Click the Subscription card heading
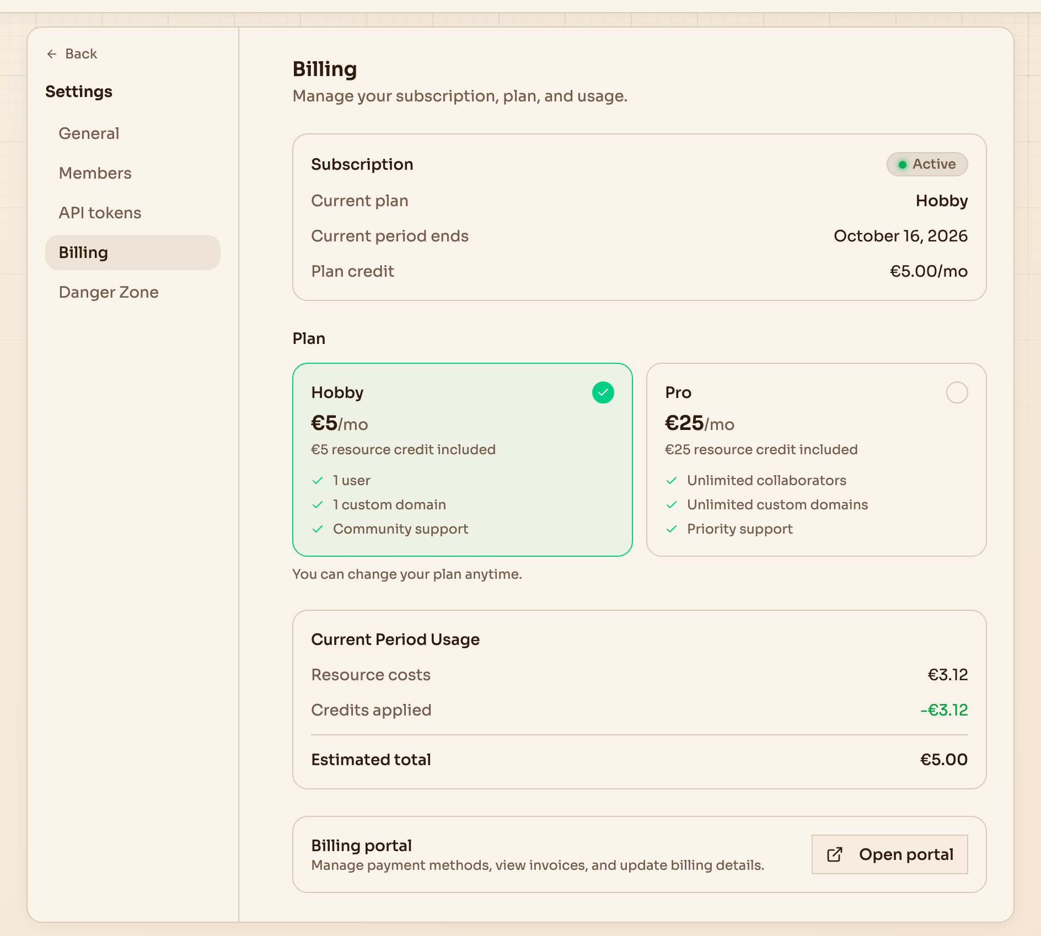Image resolution: width=1041 pixels, height=936 pixels. pos(362,164)
